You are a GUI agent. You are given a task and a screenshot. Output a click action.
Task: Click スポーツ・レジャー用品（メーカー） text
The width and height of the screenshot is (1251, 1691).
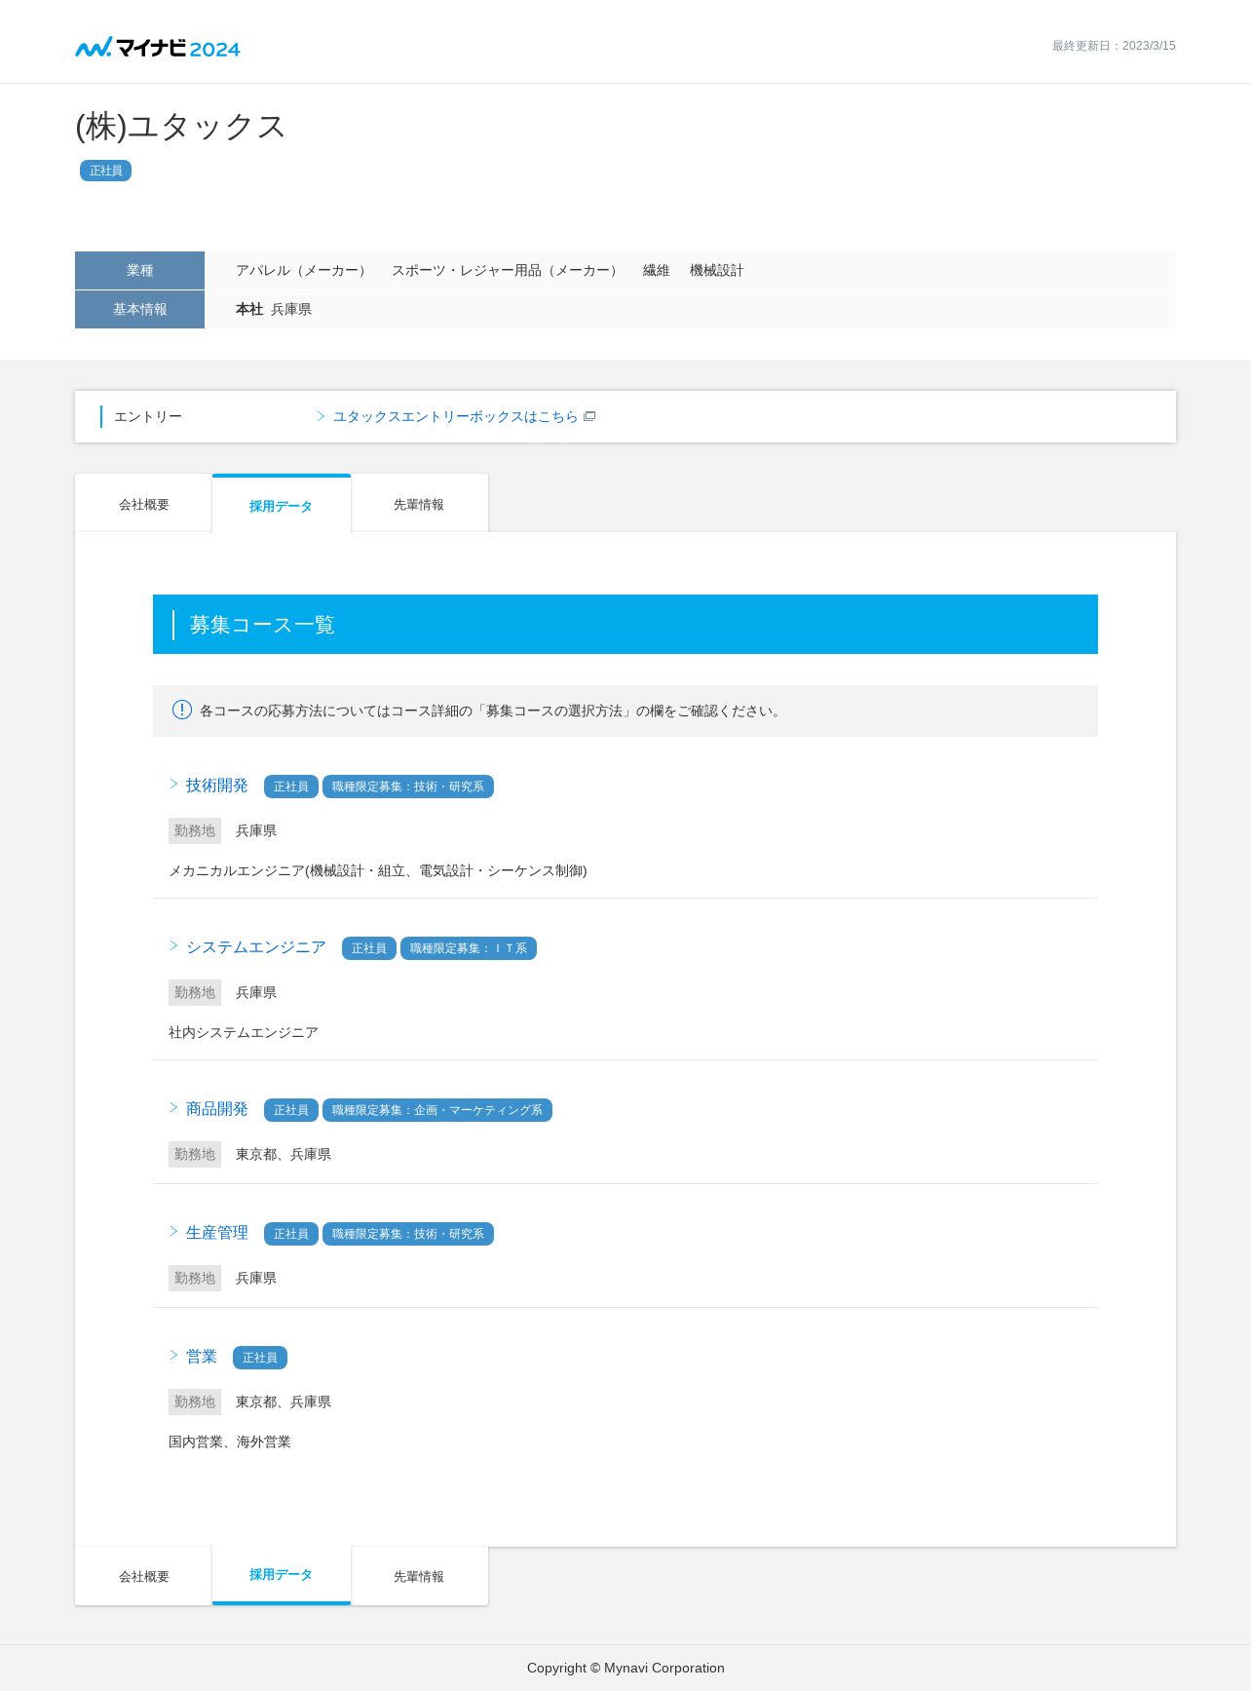(x=507, y=270)
